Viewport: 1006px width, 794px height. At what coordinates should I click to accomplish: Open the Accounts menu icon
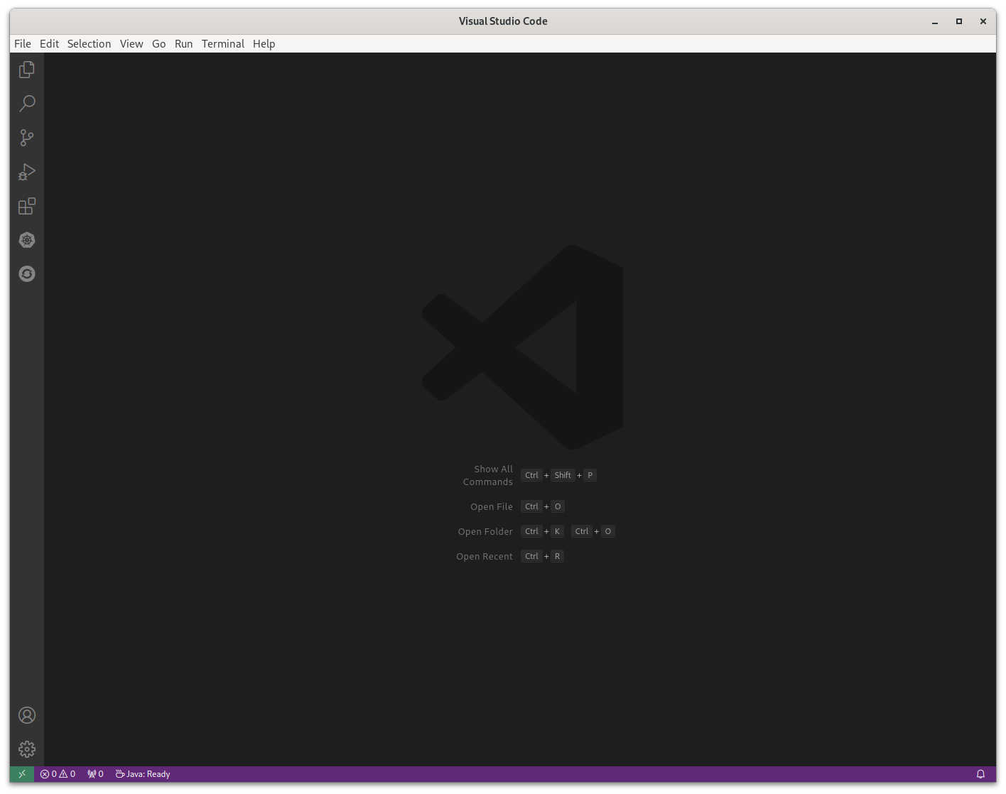[x=27, y=715]
